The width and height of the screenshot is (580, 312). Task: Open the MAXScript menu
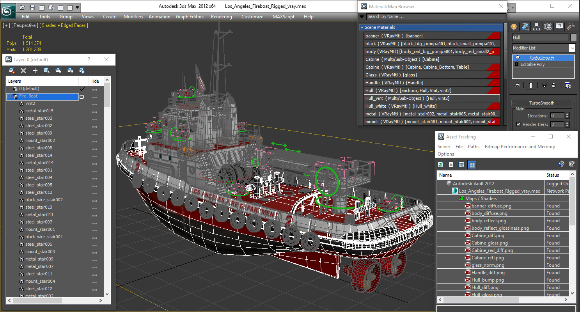(x=284, y=17)
